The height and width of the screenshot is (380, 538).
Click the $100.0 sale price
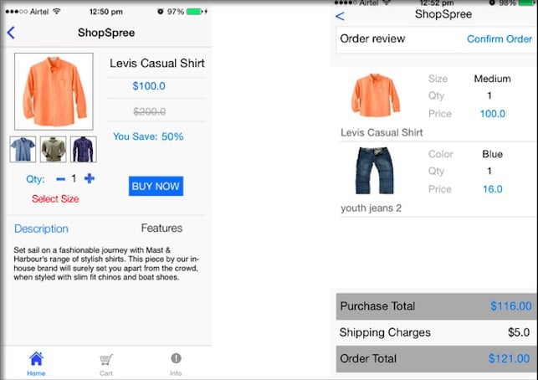click(x=149, y=86)
